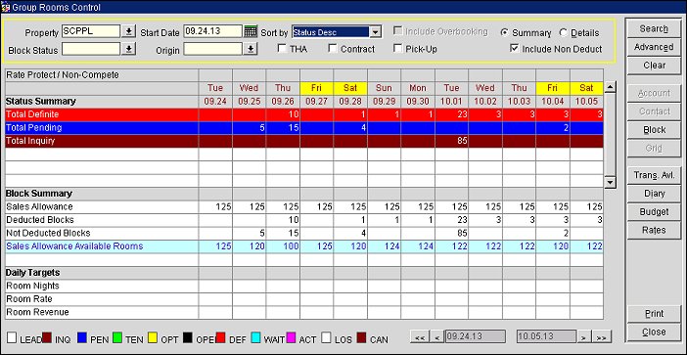This screenshot has width=687, height=355.
Task: Open the Rates button
Action: (654, 230)
